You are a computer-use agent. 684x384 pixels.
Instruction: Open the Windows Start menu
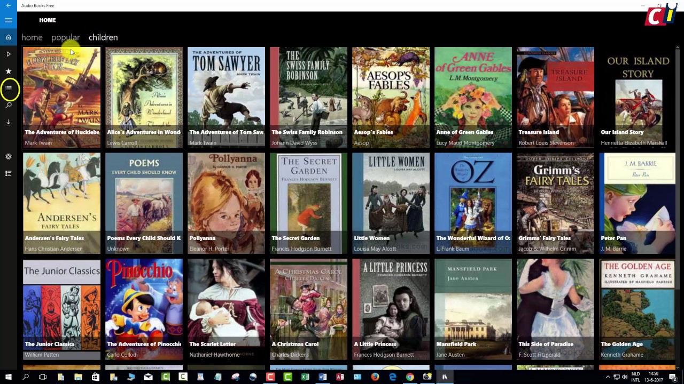[x=9, y=377]
